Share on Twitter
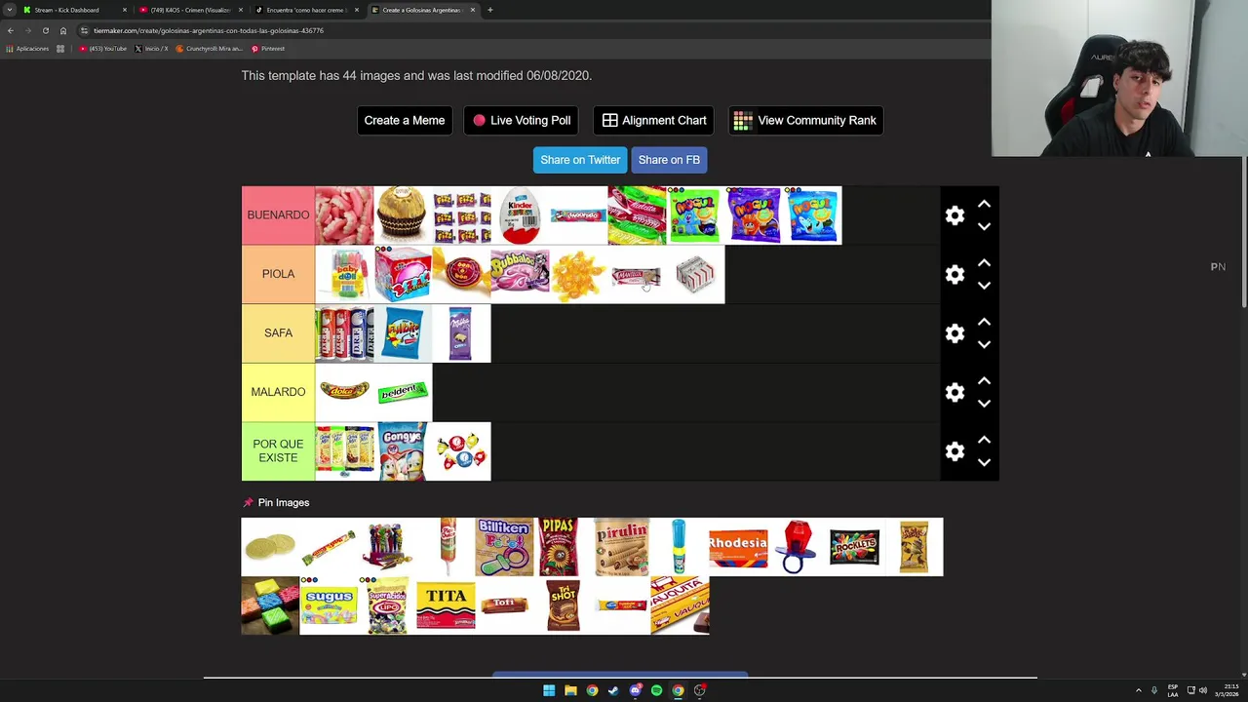Viewport: 1248px width, 702px height. click(580, 160)
